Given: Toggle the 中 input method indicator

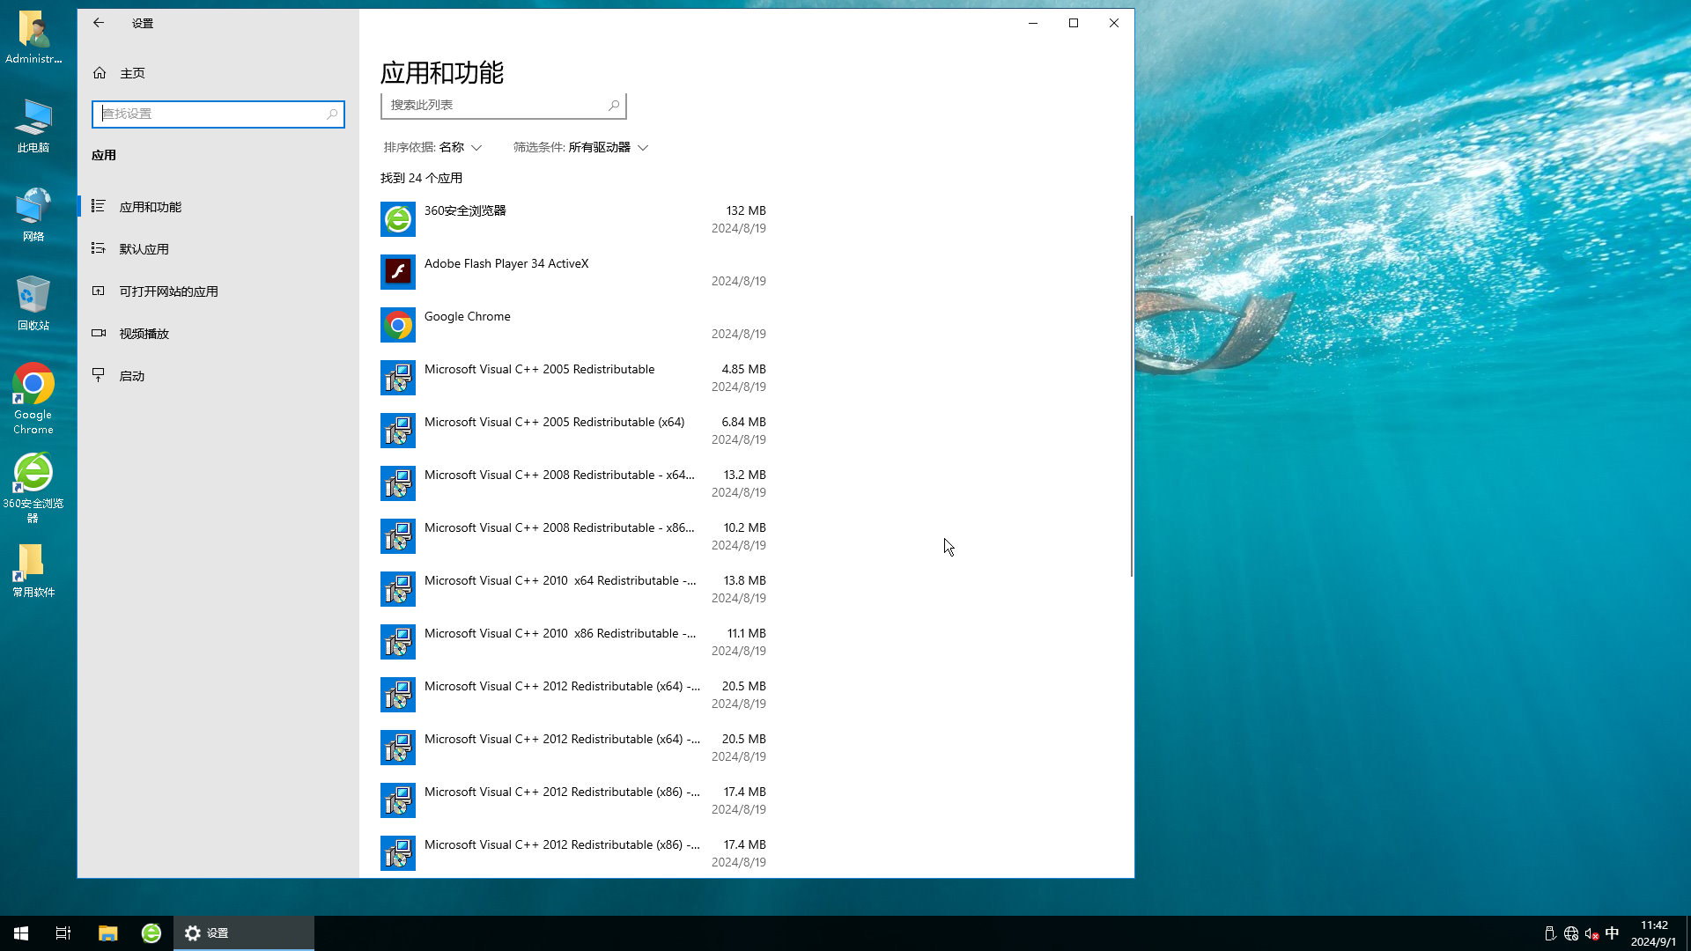Looking at the screenshot, I should 1612,933.
